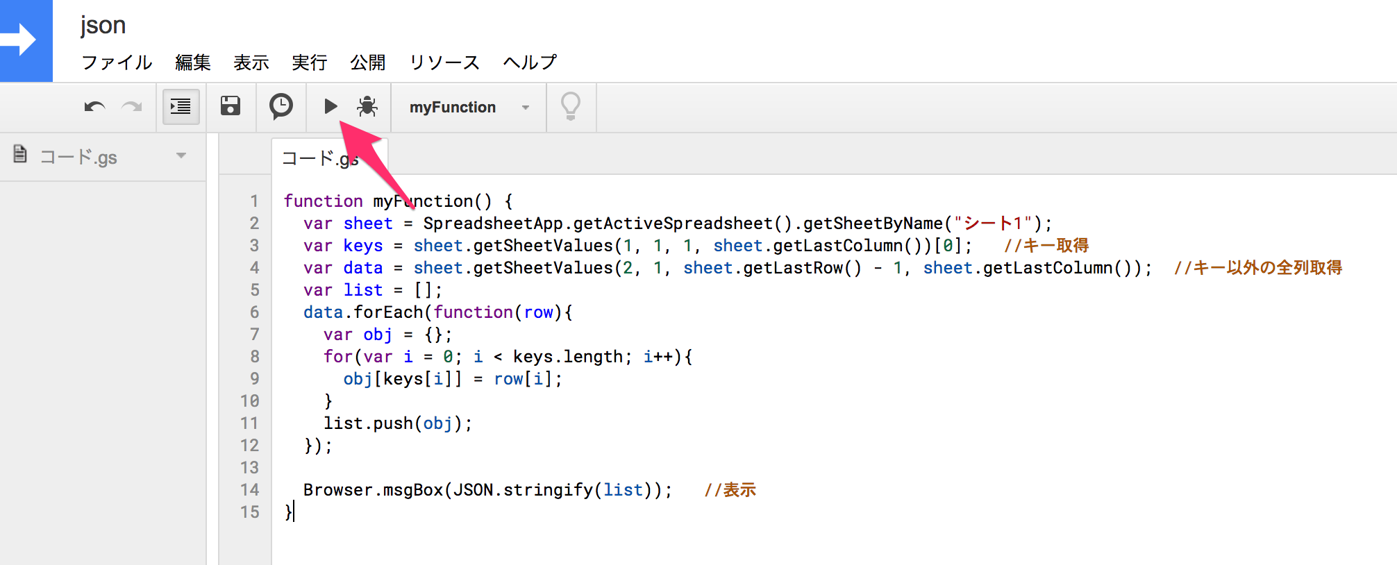
Task: Open the 公開 menu
Action: 368,62
